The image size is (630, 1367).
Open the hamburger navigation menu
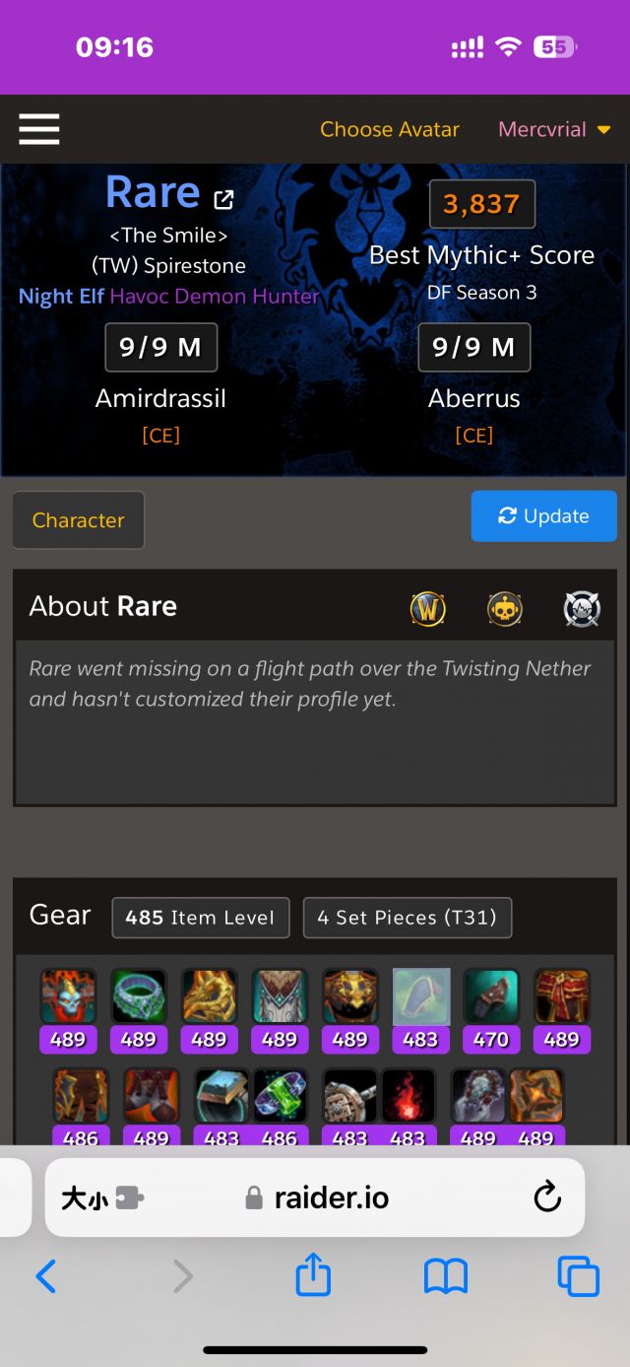pyautogui.click(x=39, y=129)
